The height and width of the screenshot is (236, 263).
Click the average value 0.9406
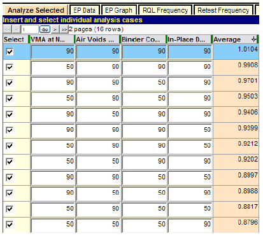tap(248, 112)
